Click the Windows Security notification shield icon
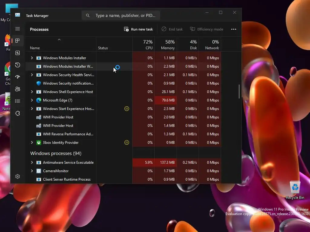The height and width of the screenshot is (232, 310). (39, 83)
